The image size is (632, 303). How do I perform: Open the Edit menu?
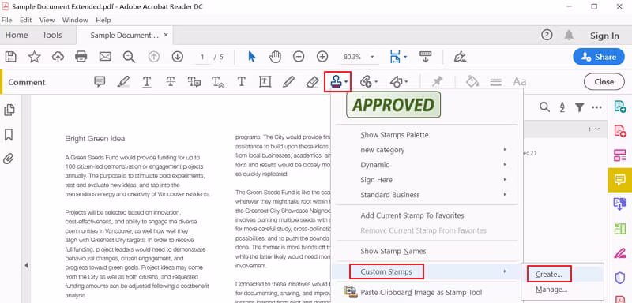coord(26,20)
